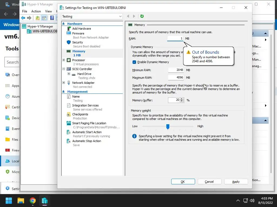Click the info icon below Memory weight slider
The image size is (277, 207).
click(134, 136)
